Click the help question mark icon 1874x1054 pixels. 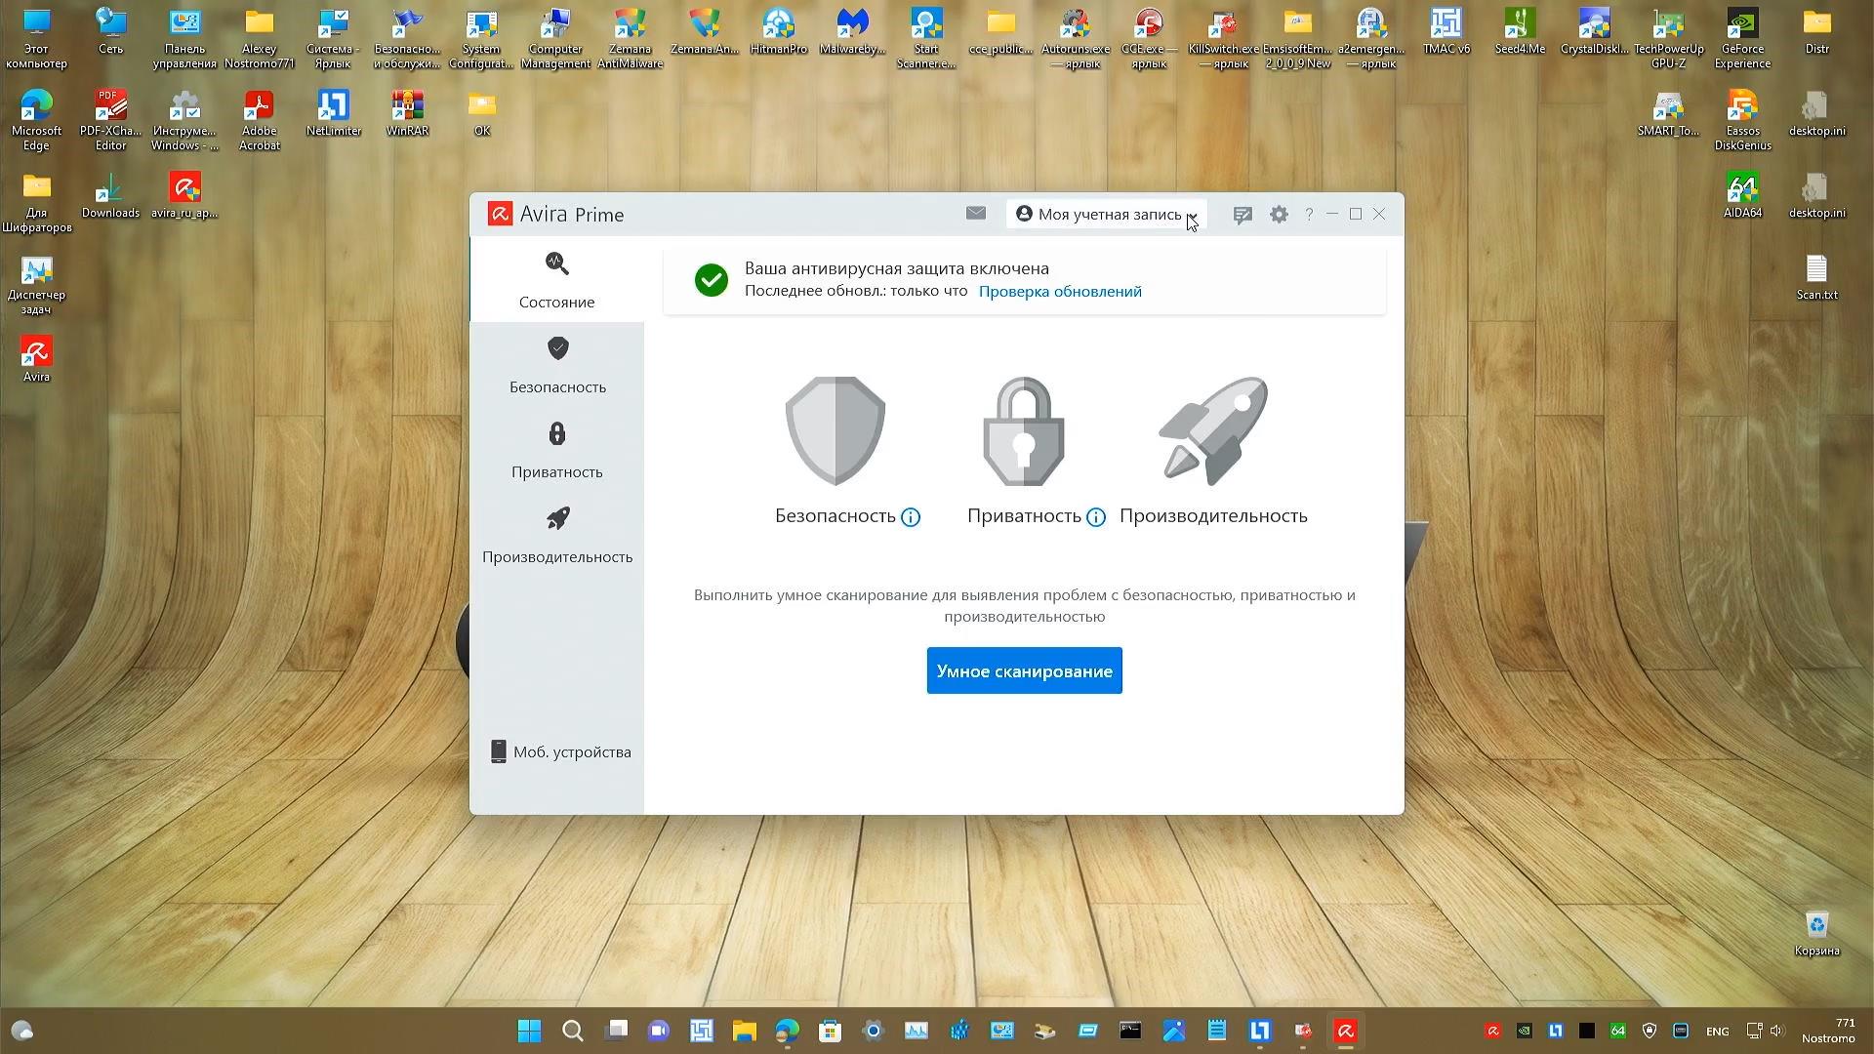coord(1309,215)
